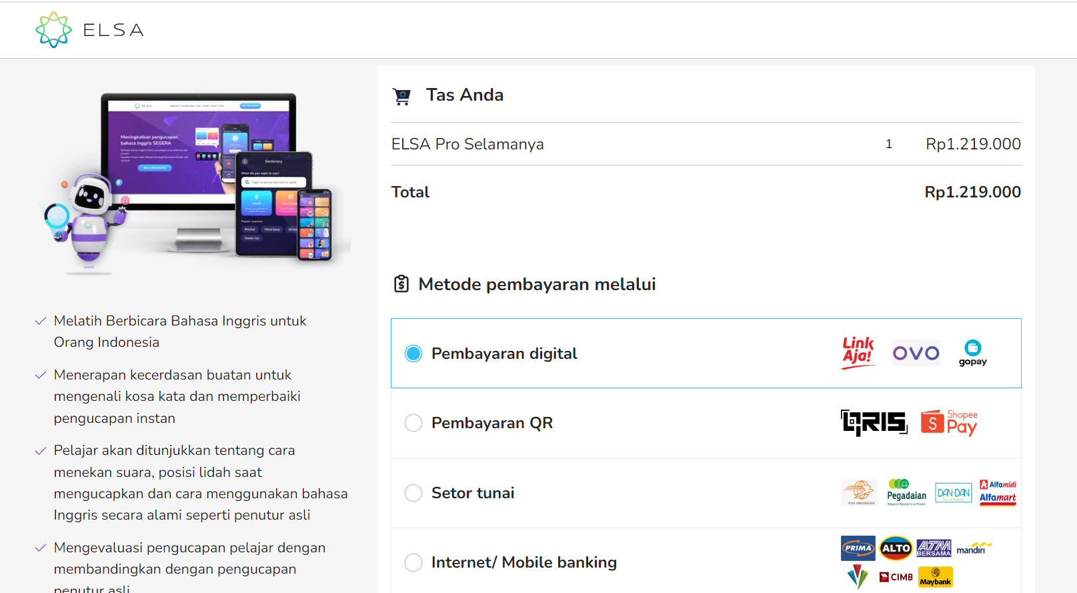This screenshot has height=593, width=1077.
Task: Click the Mandiri bank logo
Action: coord(974,548)
